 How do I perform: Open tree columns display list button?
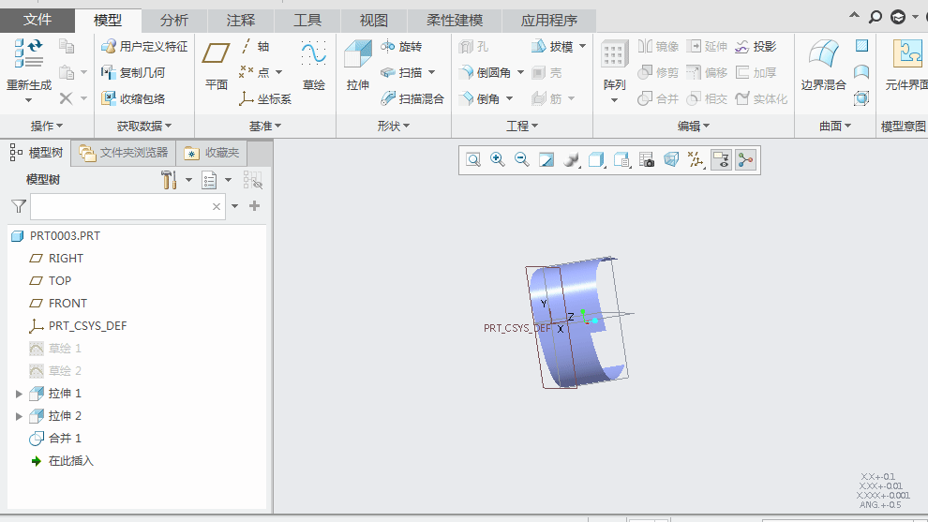(x=210, y=180)
